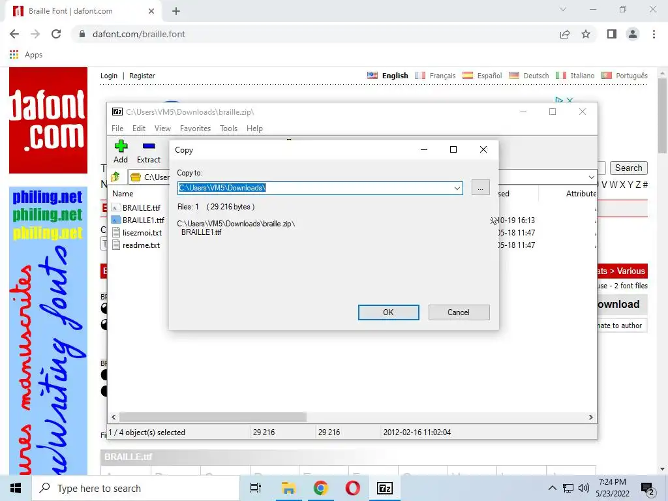This screenshot has width=668, height=501.
Task: Open the Help menu in 7-Zip
Action: 254,129
